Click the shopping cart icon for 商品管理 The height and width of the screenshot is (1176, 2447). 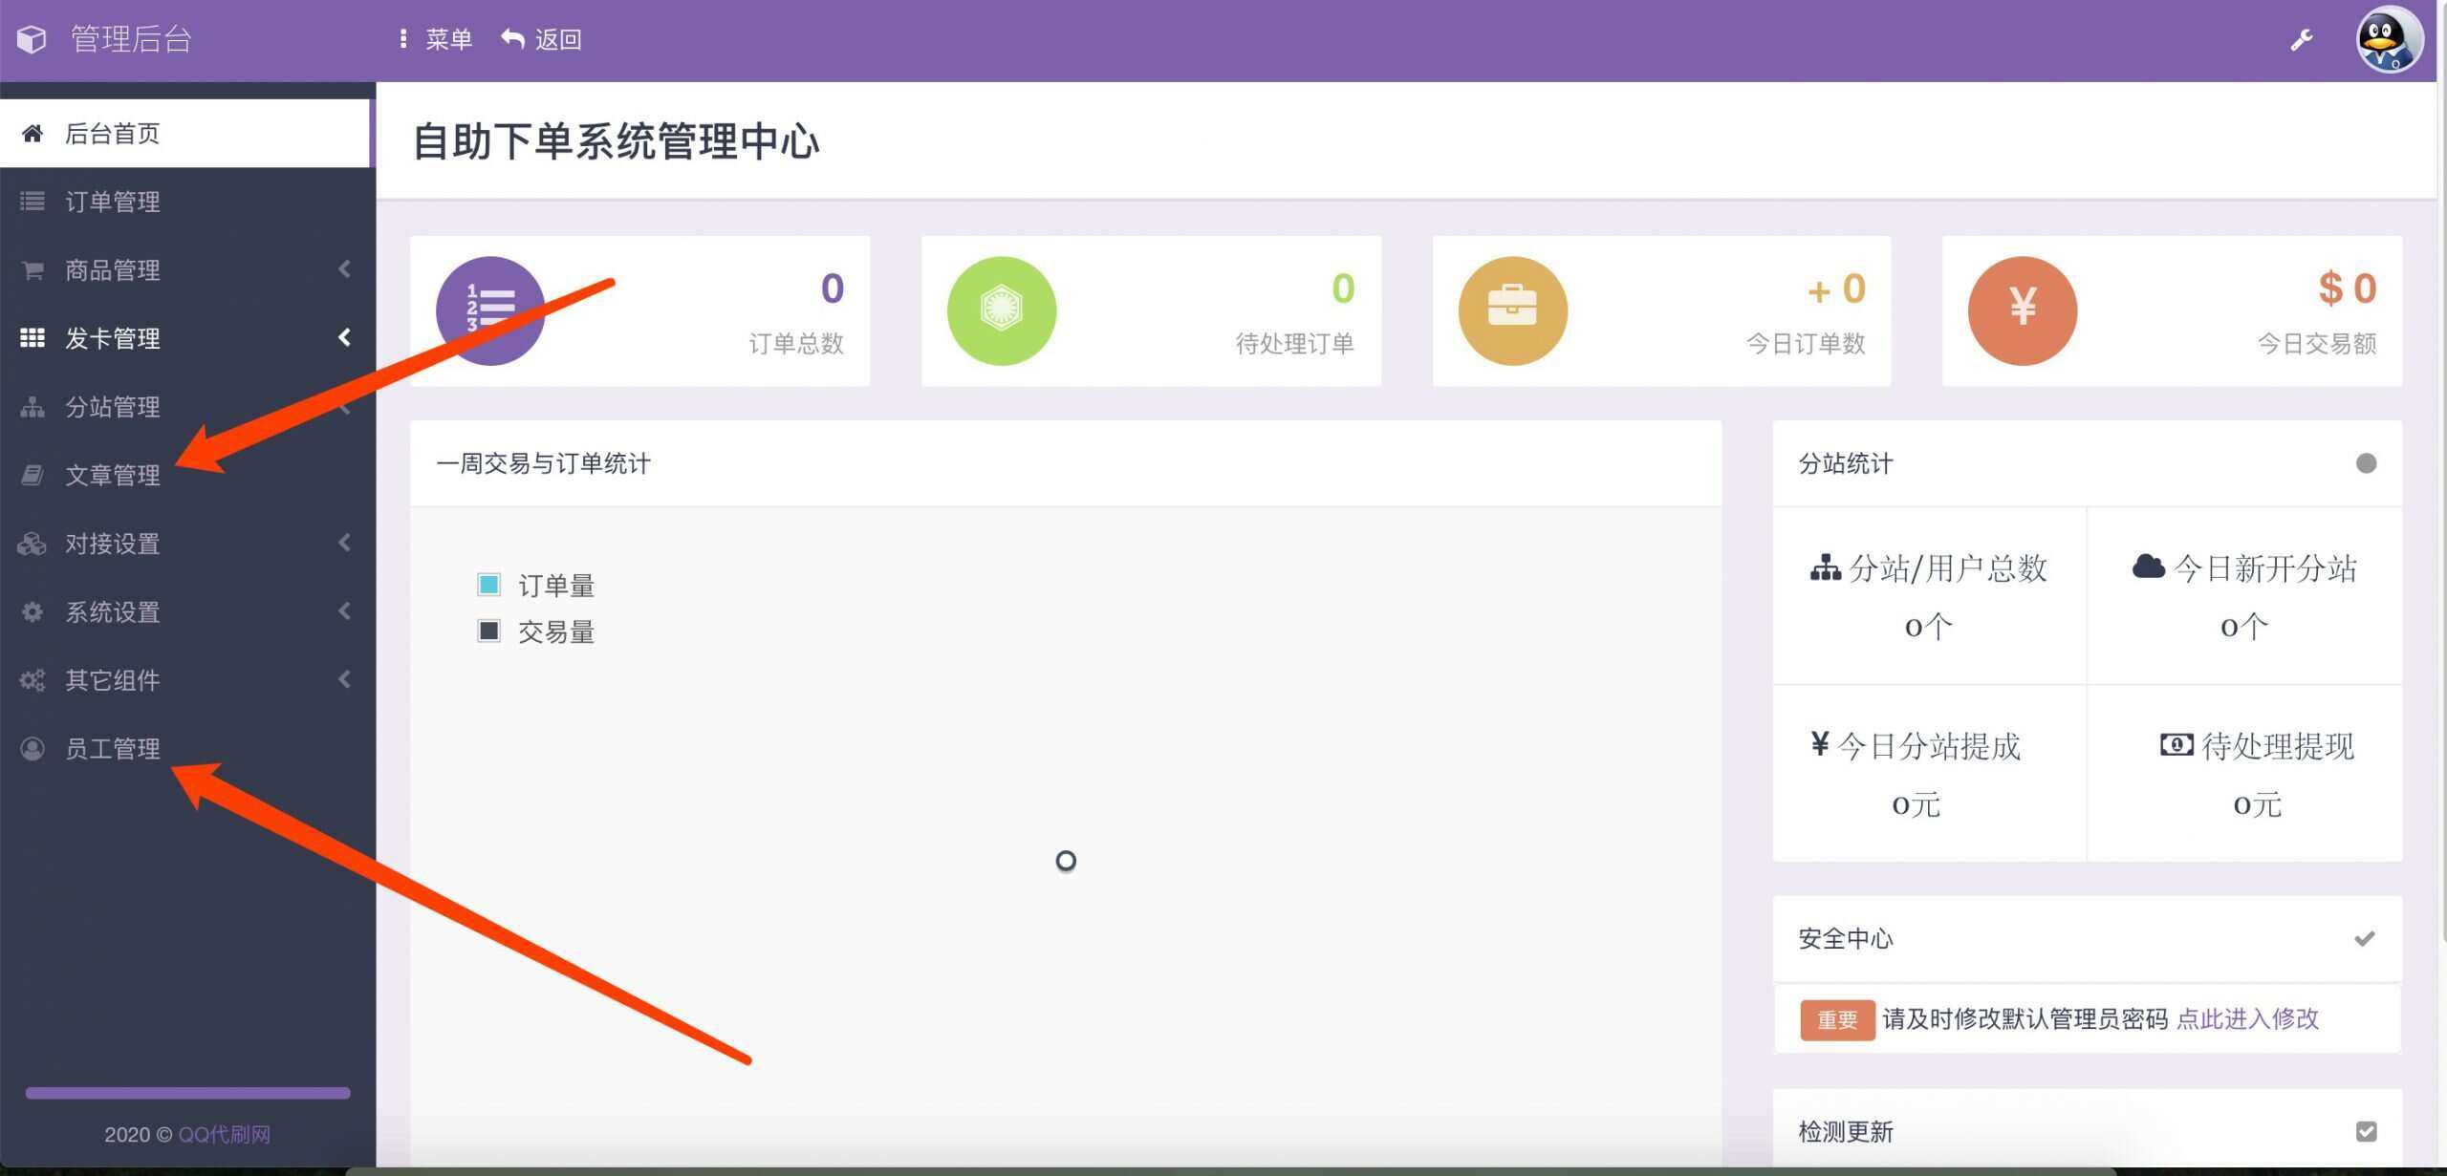tap(32, 269)
